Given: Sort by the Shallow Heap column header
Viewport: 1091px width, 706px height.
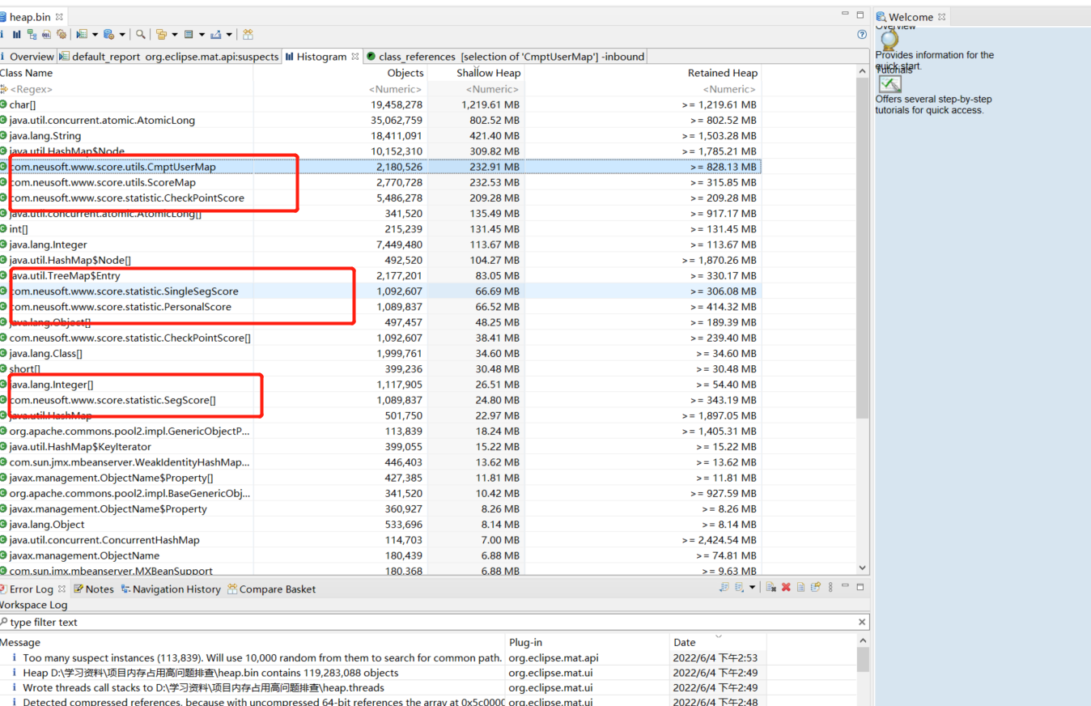Looking at the screenshot, I should coord(475,73).
